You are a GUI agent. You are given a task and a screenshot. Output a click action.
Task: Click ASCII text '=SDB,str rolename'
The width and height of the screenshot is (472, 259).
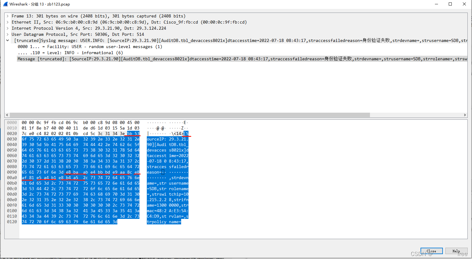(x=168, y=189)
